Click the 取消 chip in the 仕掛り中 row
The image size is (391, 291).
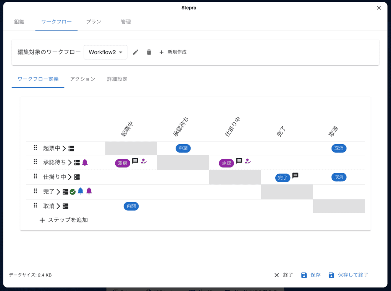[x=339, y=177]
